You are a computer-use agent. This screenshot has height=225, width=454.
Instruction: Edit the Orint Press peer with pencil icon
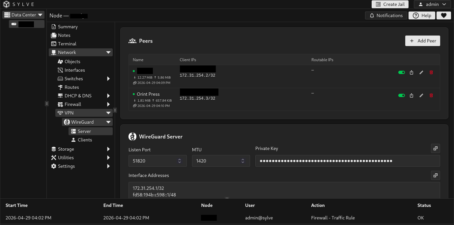click(421, 95)
